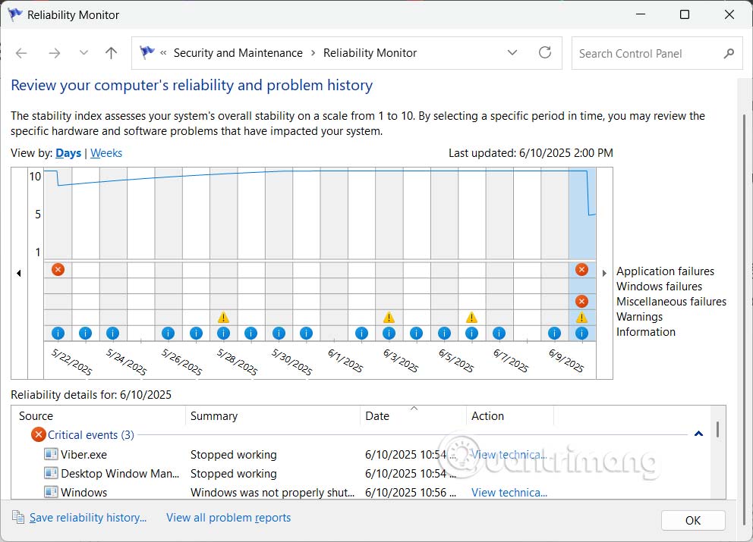Select the information icon on 6/2/2025
The height and width of the screenshot is (542, 753).
[x=361, y=333]
